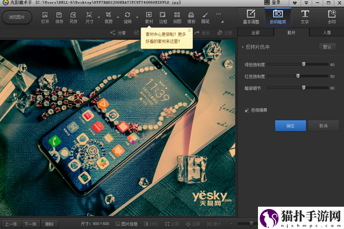The height and width of the screenshot is (229, 344).
Task: Click the 浏览图片 browse button
Action: pyautogui.click(x=17, y=17)
